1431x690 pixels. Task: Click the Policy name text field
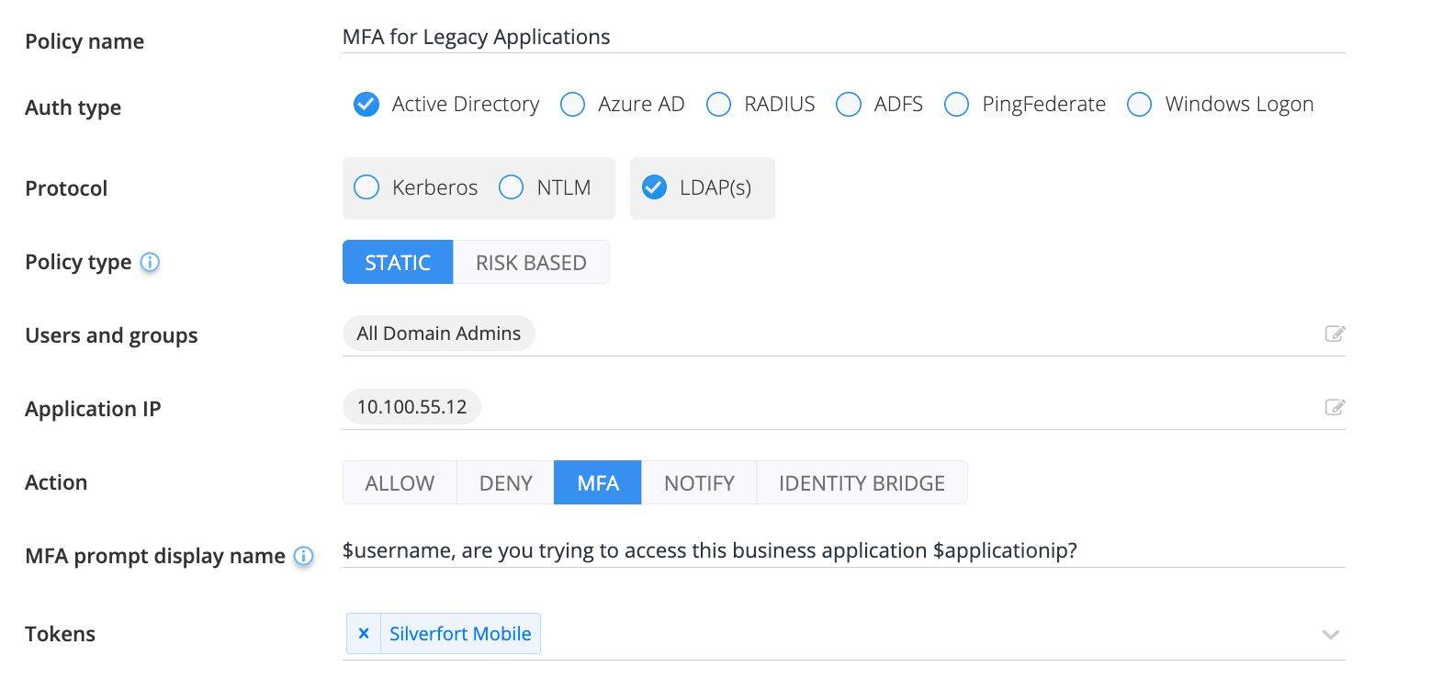842,38
